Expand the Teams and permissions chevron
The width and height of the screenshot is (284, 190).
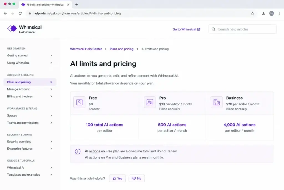pos(51,123)
